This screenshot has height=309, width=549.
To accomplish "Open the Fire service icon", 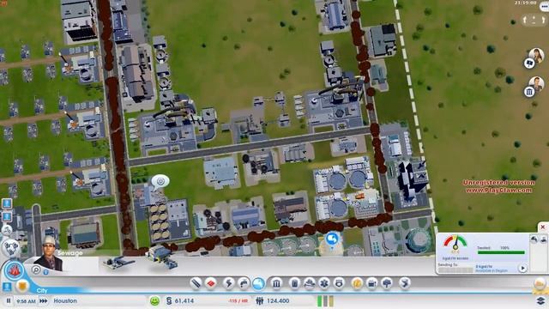I will pos(310,283).
